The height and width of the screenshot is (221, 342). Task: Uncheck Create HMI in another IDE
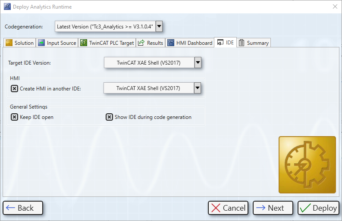pyautogui.click(x=14, y=89)
